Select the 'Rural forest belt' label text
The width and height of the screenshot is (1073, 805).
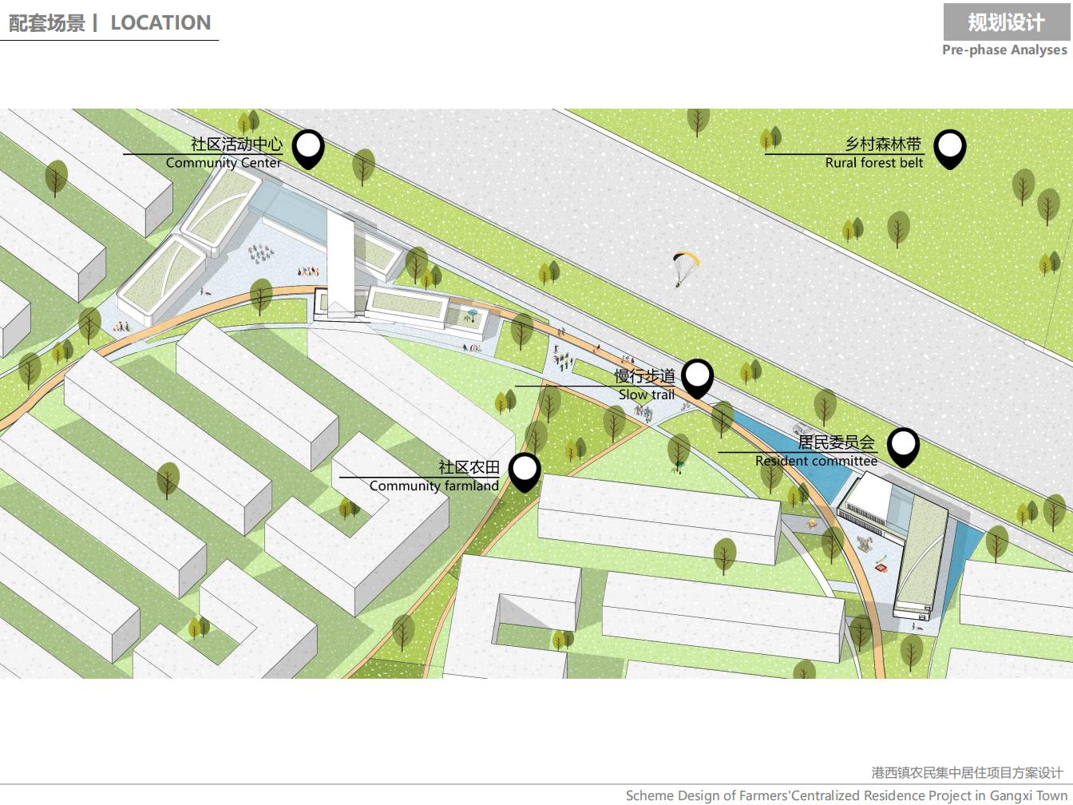click(x=874, y=163)
